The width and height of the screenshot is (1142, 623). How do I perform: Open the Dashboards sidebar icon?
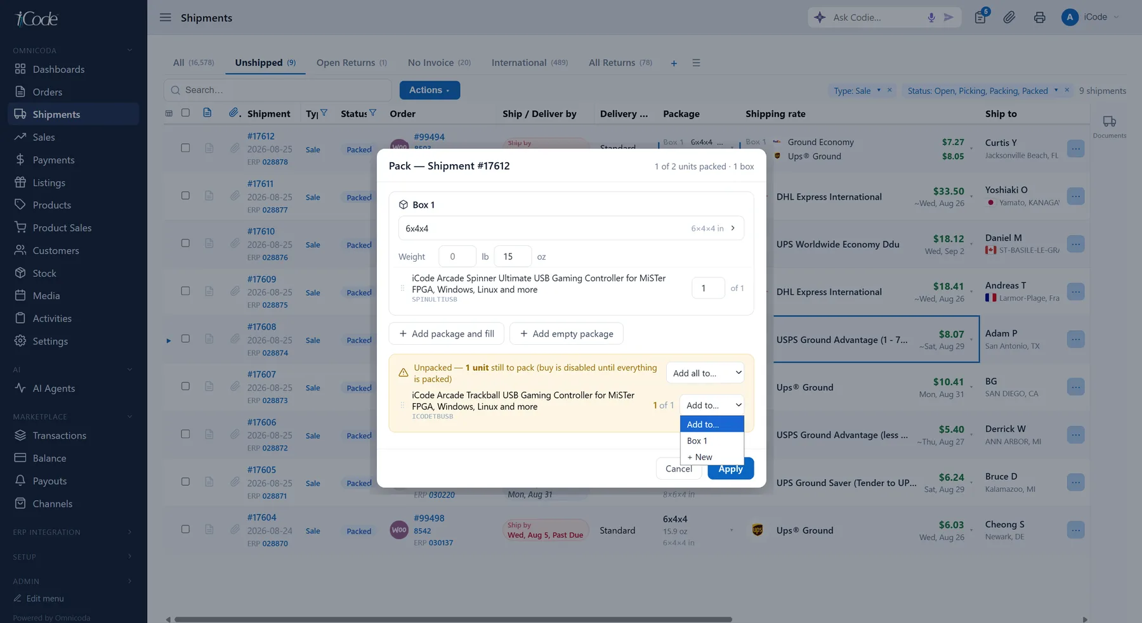click(x=20, y=69)
